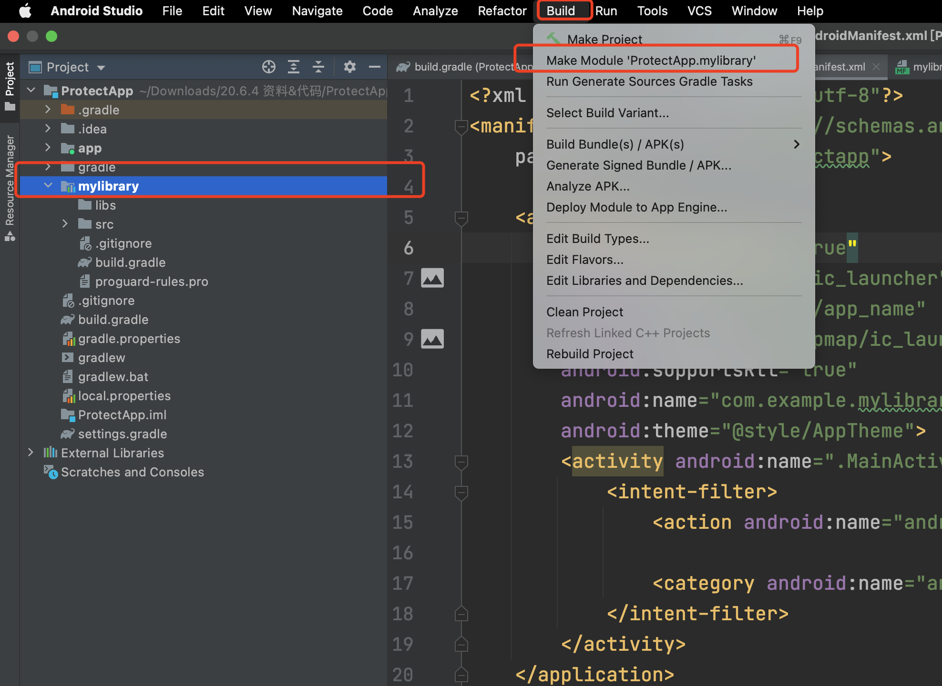Fold the activity tag at line 13

tap(461, 463)
